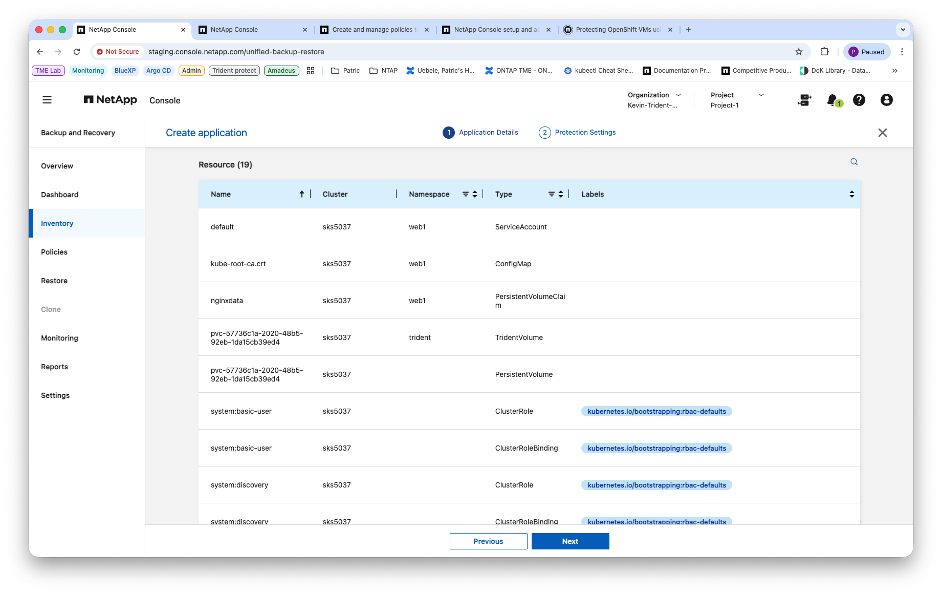Open the help question mark icon
The height and width of the screenshot is (595, 942).
pos(859,100)
